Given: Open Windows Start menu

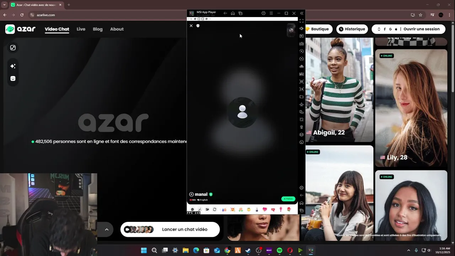Looking at the screenshot, I should (x=144, y=250).
